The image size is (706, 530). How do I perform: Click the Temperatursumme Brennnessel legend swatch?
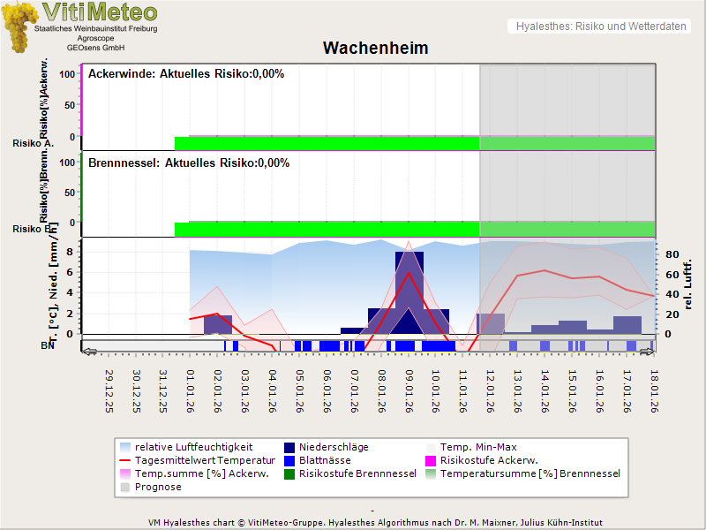(431, 473)
